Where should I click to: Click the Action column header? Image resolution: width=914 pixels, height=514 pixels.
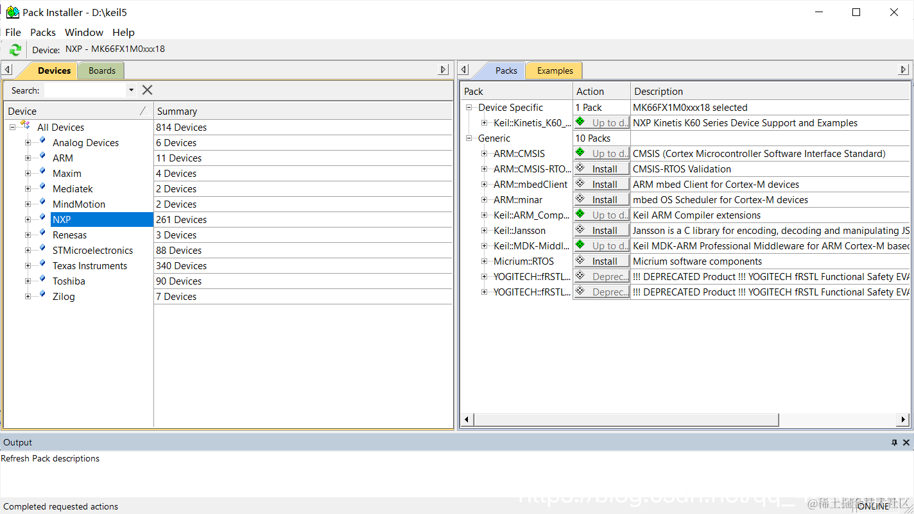(601, 91)
